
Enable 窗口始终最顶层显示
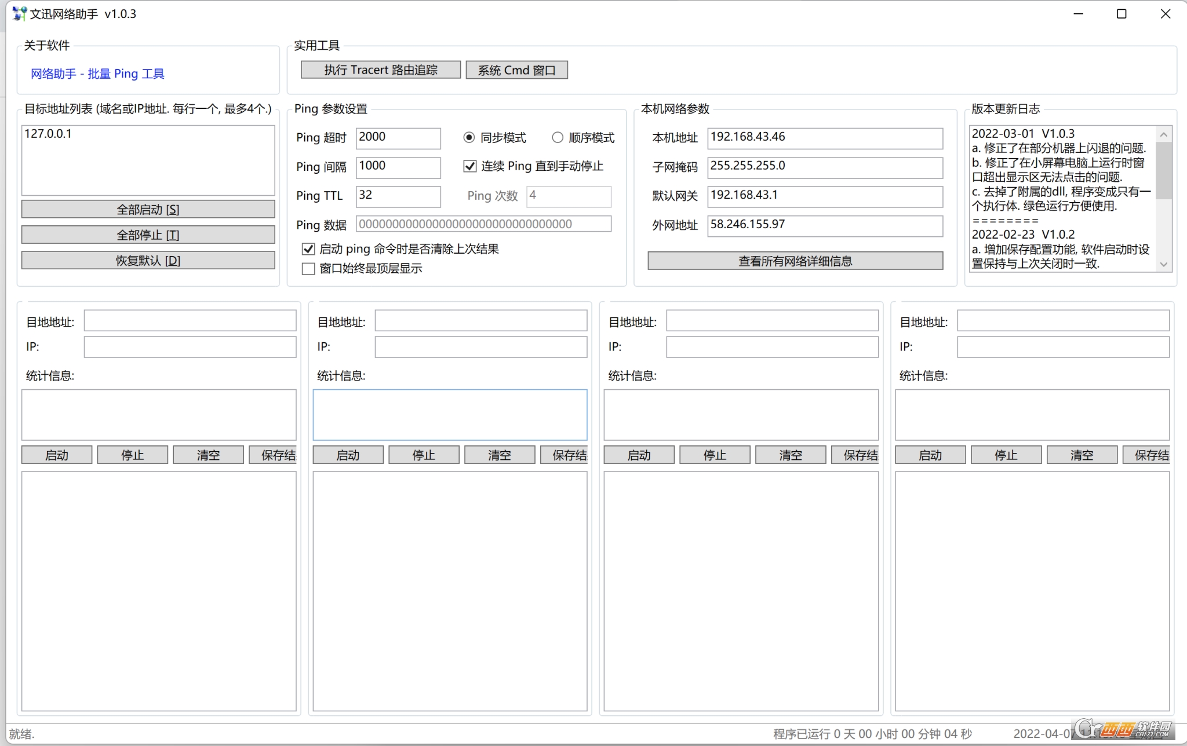pos(308,268)
